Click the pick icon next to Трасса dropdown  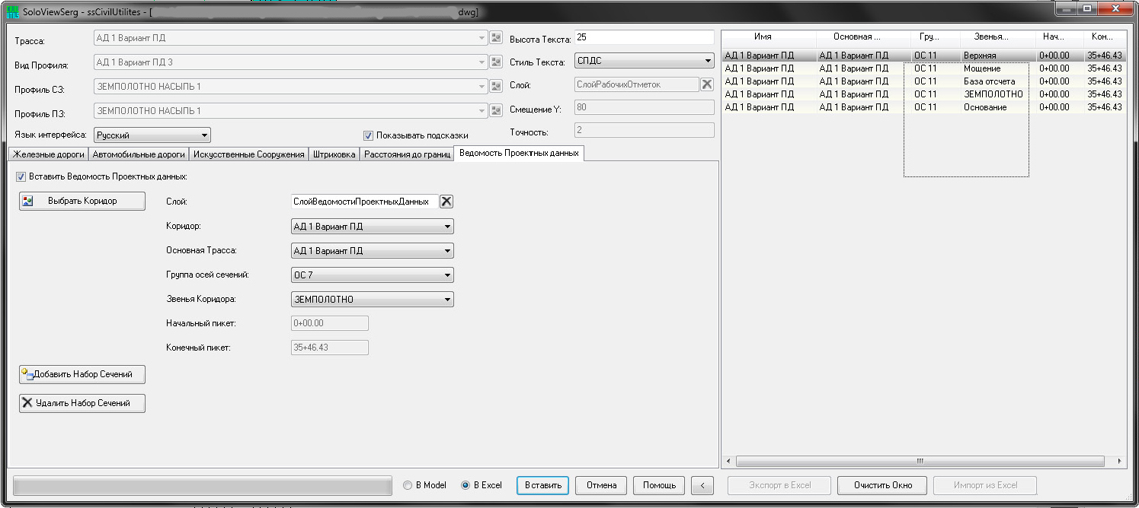pyautogui.click(x=496, y=38)
